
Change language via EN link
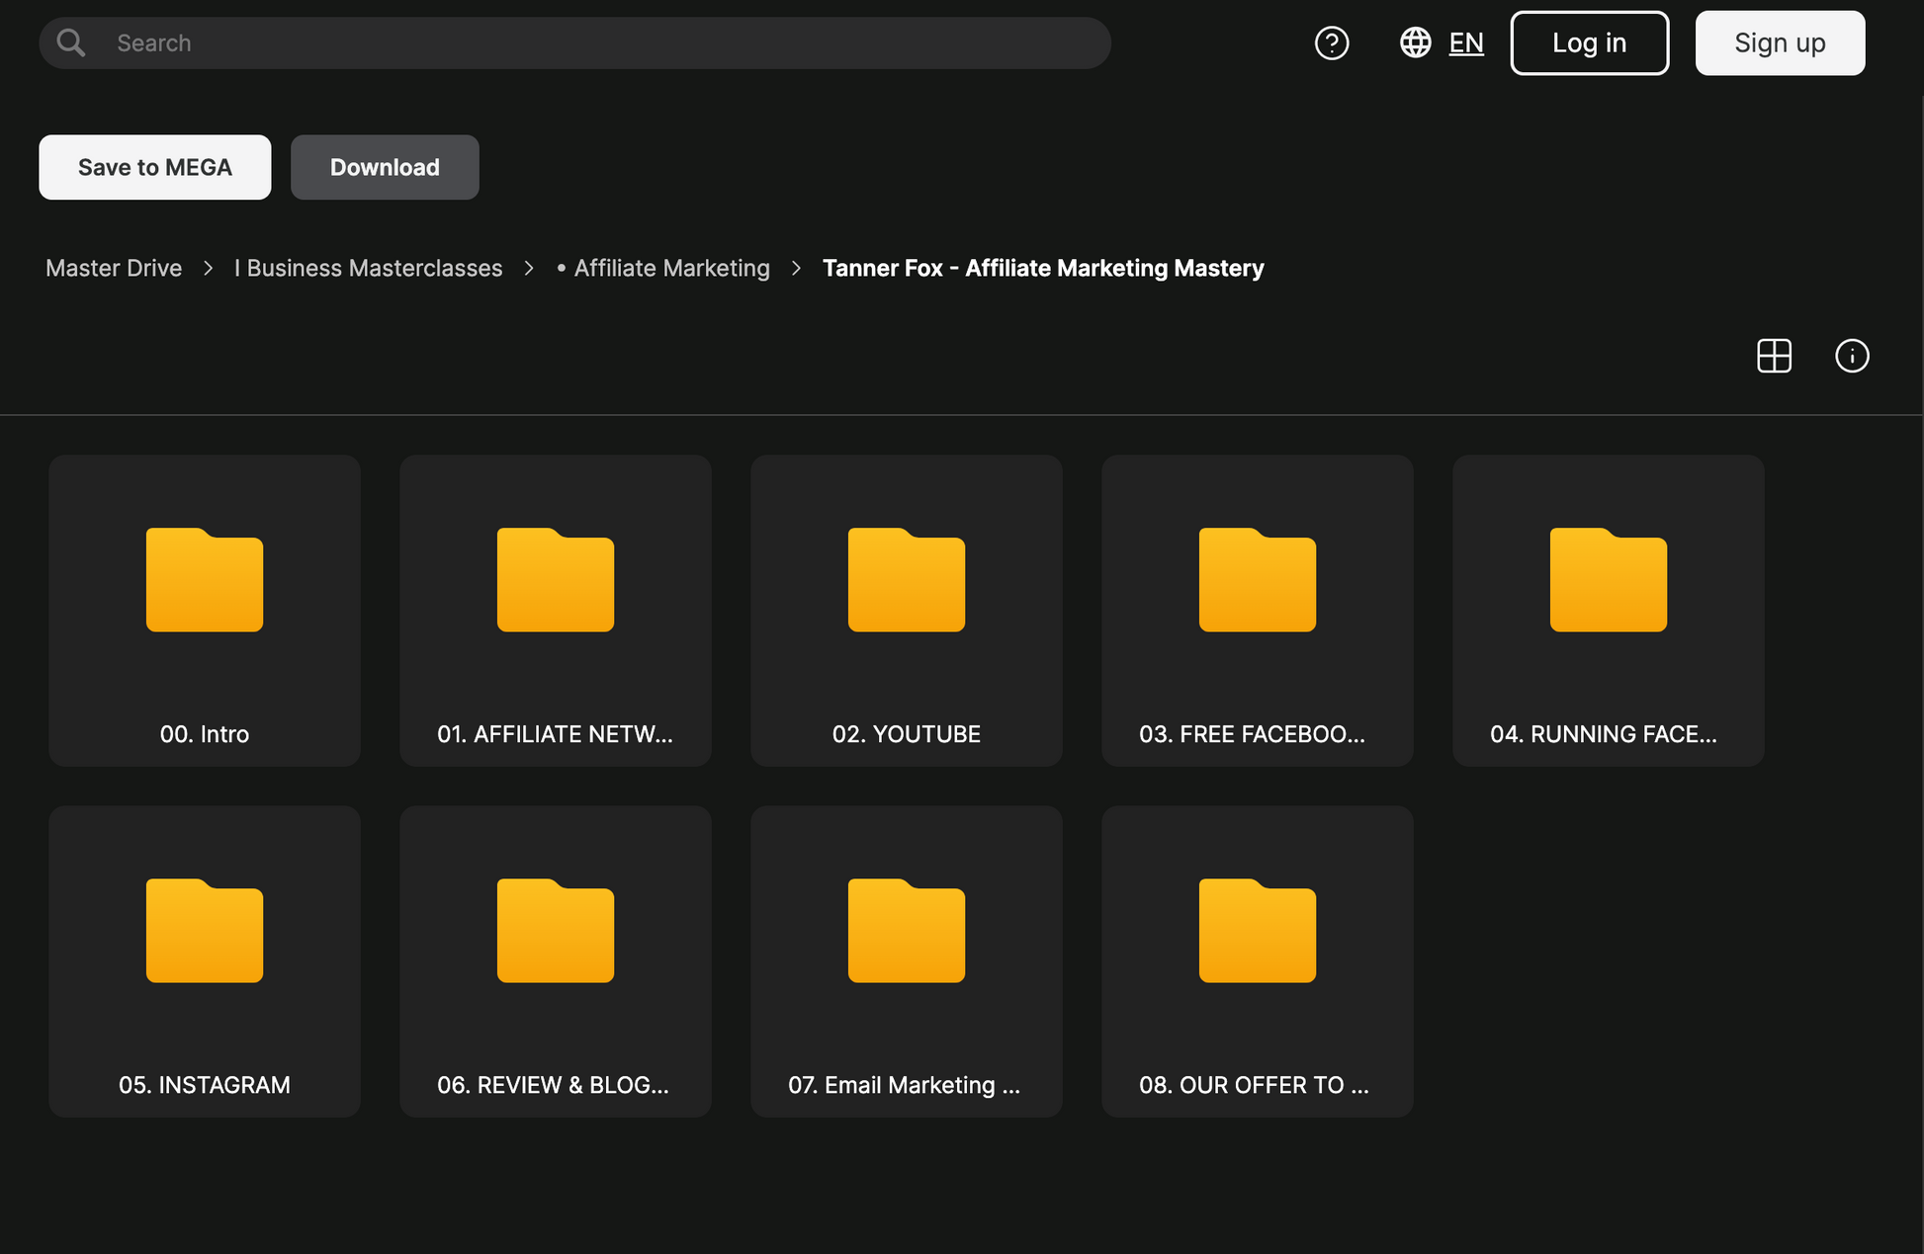coord(1466,42)
